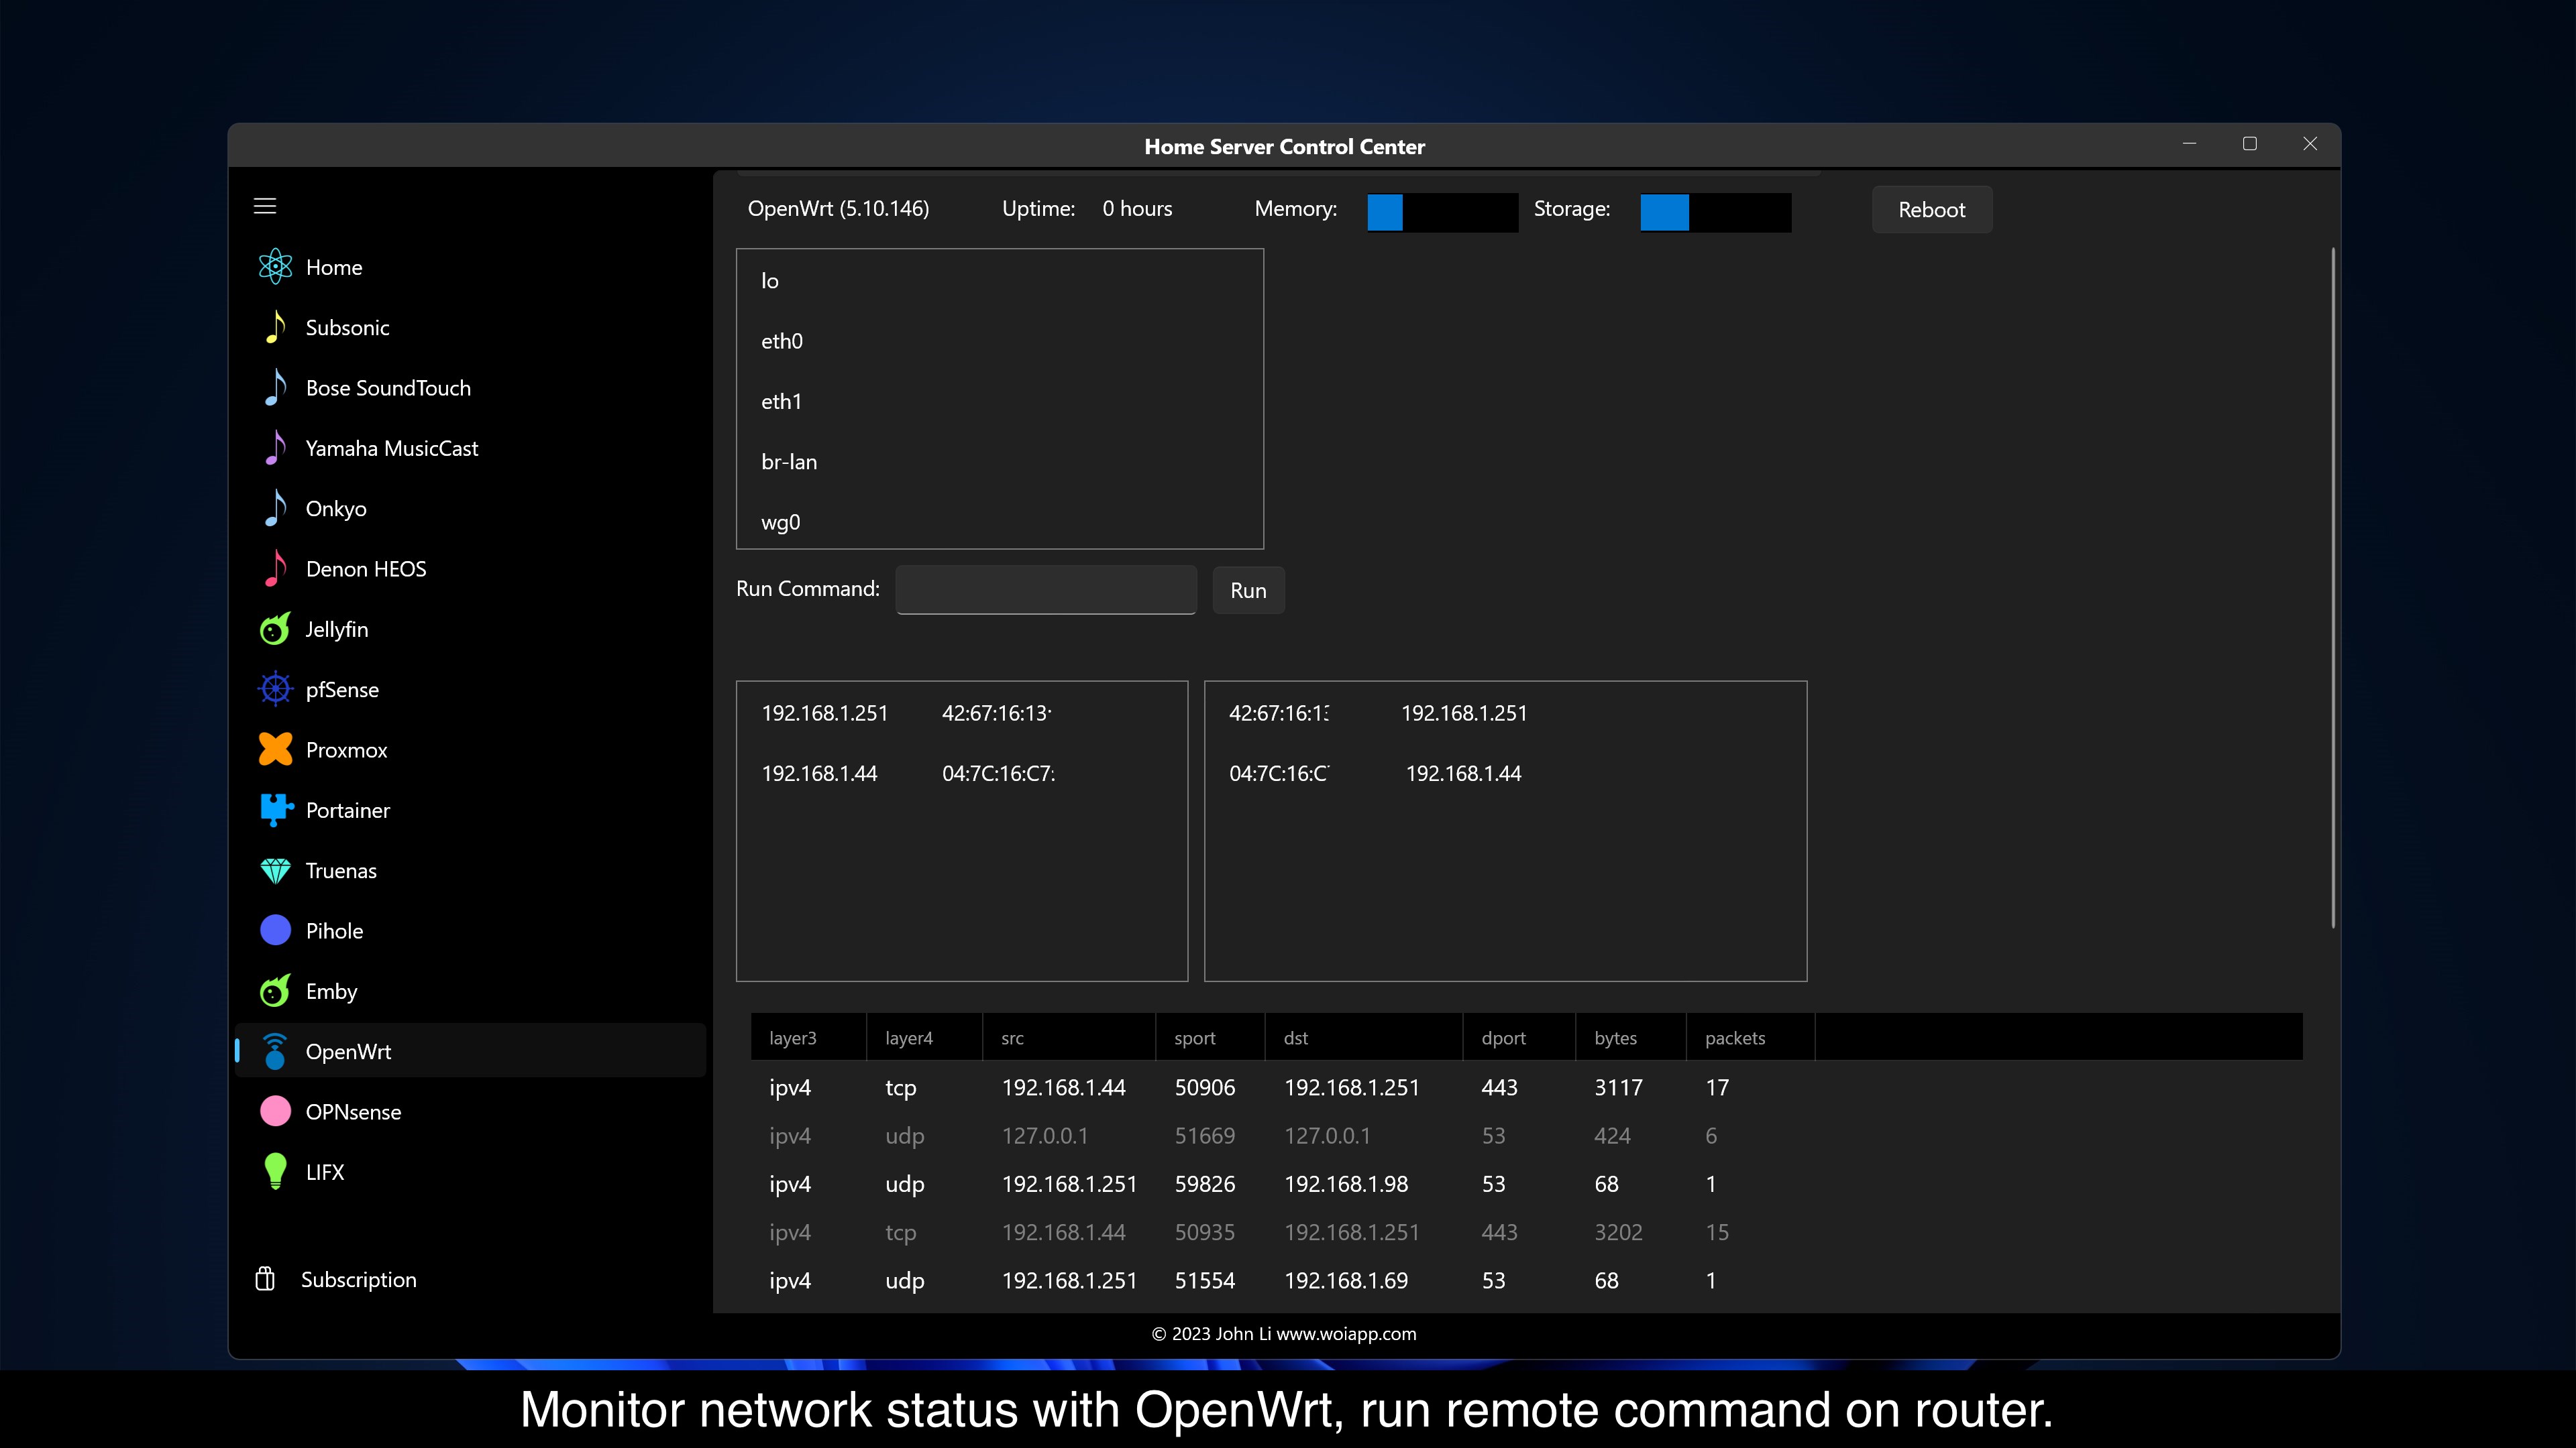This screenshot has width=2576, height=1448.
Task: Toggle the hamburger navigation menu
Action: (265, 206)
